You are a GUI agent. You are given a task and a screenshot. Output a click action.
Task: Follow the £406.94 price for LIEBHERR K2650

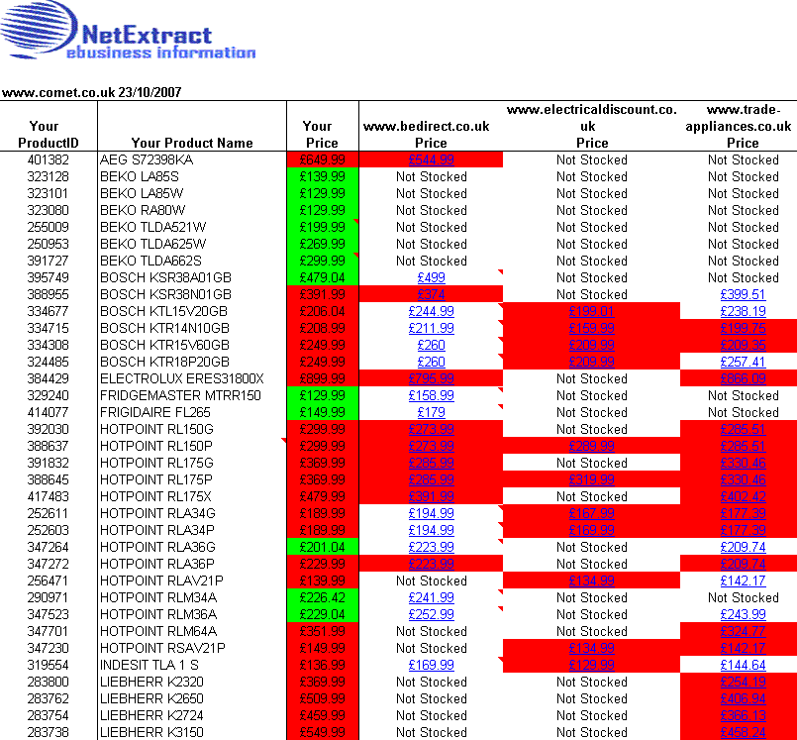pos(743,698)
